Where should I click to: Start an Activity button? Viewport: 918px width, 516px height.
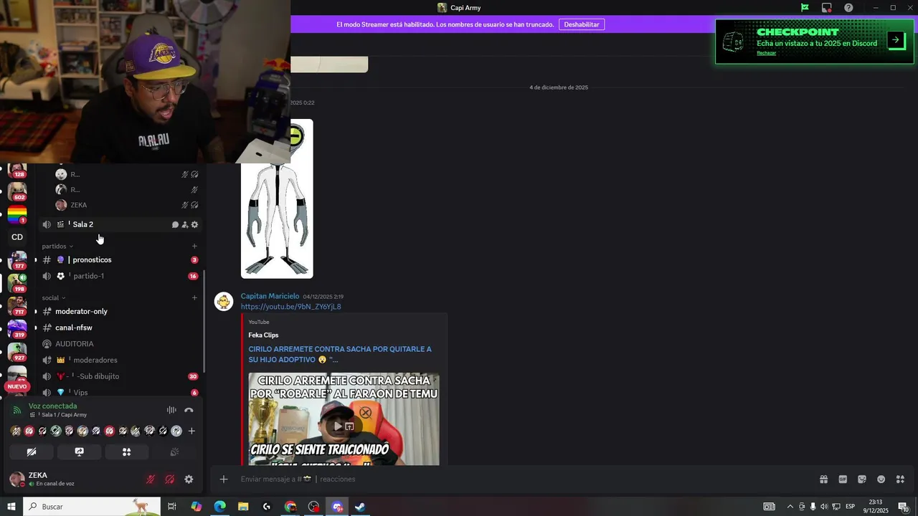(126, 452)
